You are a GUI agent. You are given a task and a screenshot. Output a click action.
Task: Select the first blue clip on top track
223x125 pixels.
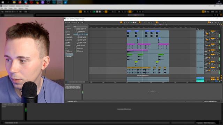click(x=129, y=31)
